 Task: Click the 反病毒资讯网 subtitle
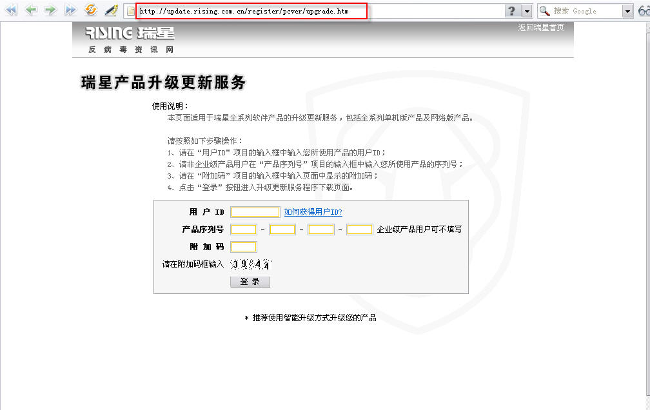(x=131, y=50)
